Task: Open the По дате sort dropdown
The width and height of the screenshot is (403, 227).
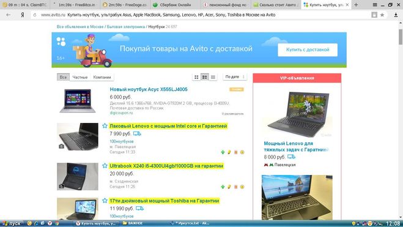Action: 235,77
